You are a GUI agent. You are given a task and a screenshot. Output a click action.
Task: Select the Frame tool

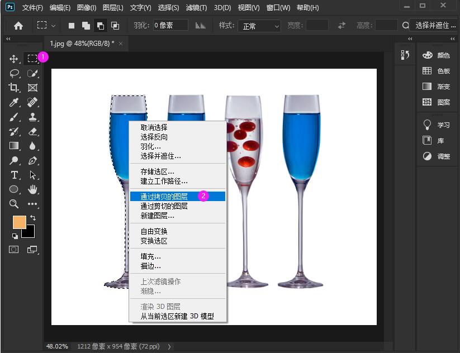(32, 87)
